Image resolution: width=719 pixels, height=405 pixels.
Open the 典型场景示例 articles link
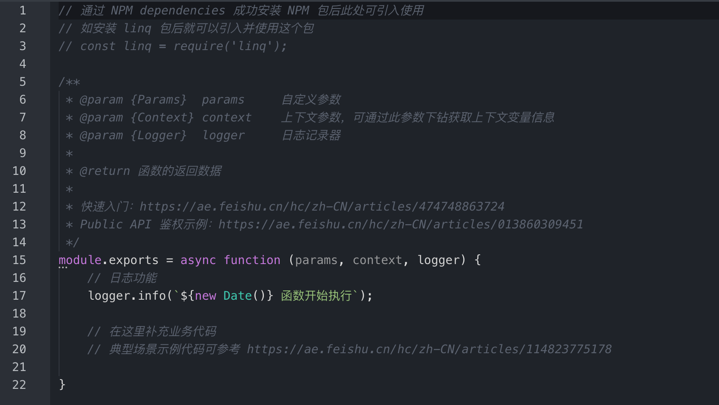(429, 349)
